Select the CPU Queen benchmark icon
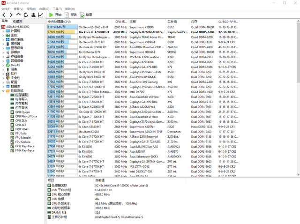The image size is (300, 224). (x=12, y=112)
